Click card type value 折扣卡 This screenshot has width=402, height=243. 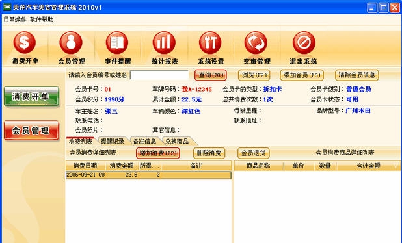click(273, 89)
